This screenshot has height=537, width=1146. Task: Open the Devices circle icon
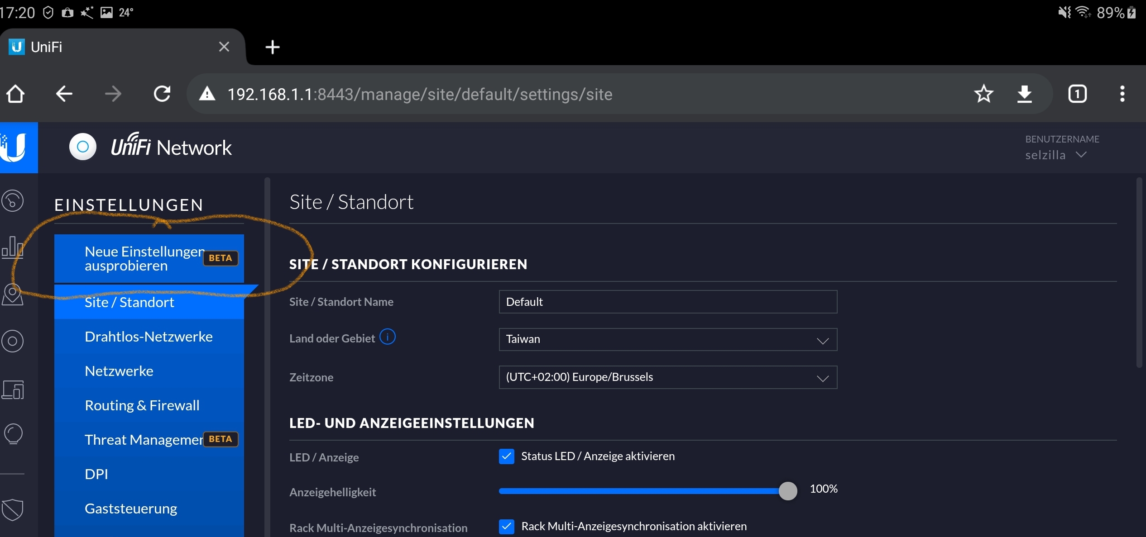point(13,341)
